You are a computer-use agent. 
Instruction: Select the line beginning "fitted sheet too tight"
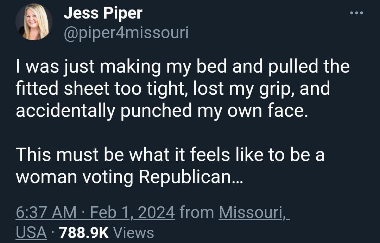(x=173, y=88)
